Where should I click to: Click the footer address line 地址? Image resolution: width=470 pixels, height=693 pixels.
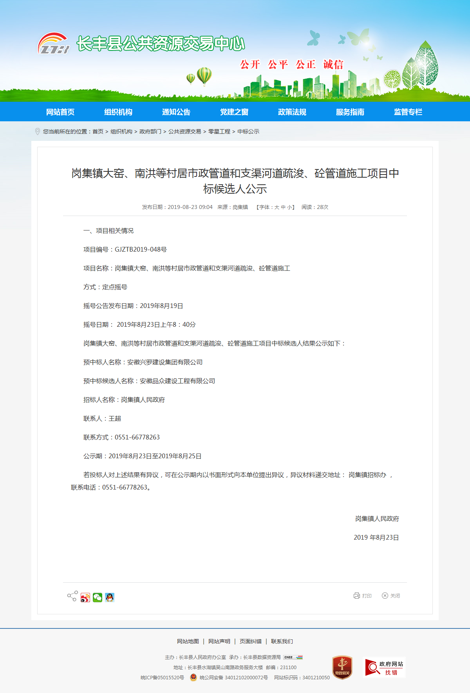point(218,668)
